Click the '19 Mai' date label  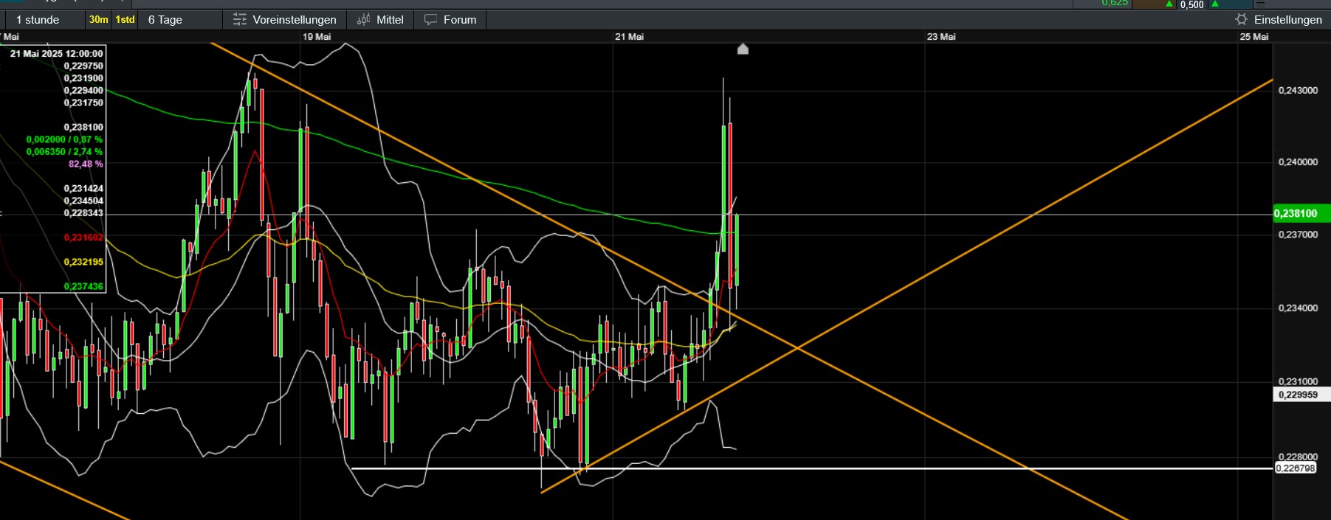coord(317,37)
